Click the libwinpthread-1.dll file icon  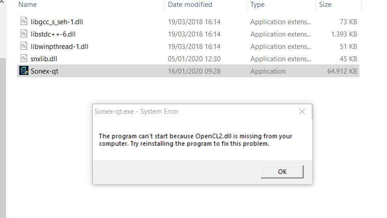coord(24,46)
